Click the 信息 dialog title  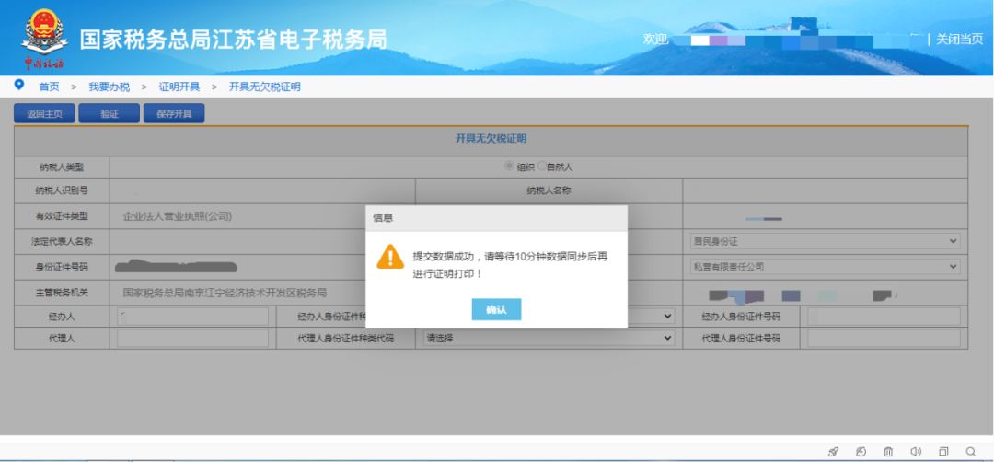(382, 217)
